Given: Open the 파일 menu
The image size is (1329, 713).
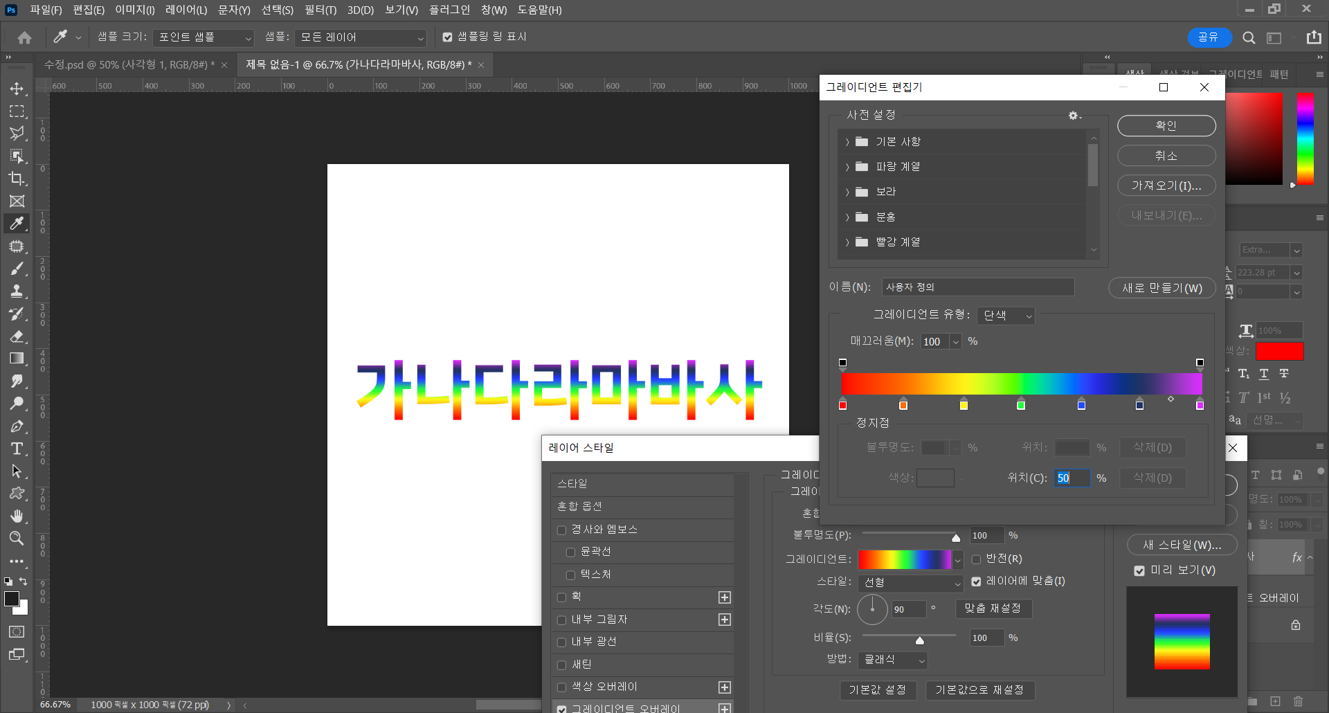Looking at the screenshot, I should pos(46,10).
